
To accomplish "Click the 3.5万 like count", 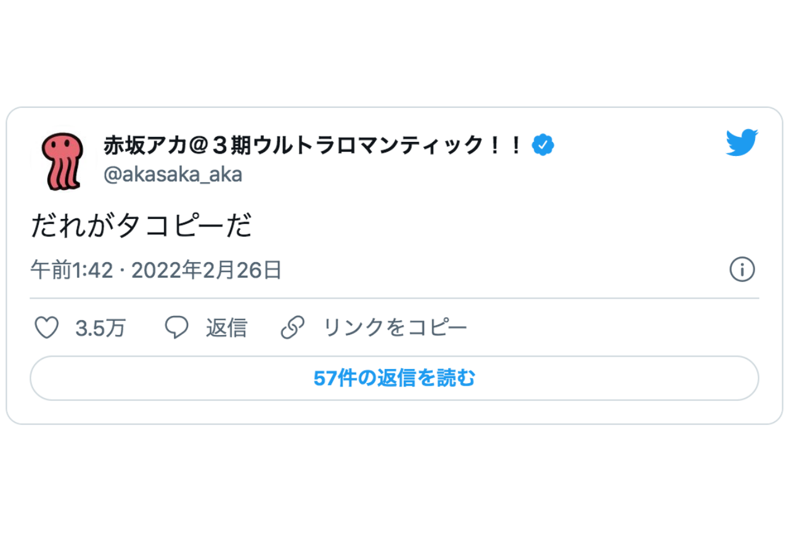I will pyautogui.click(x=100, y=328).
